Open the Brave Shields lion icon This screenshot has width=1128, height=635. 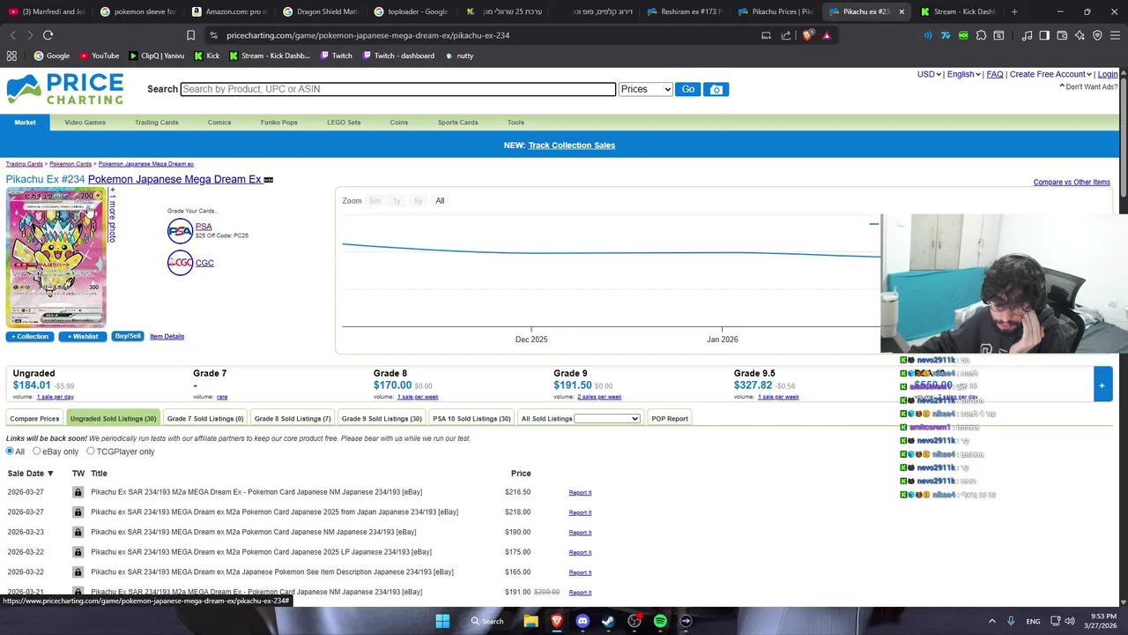808,35
